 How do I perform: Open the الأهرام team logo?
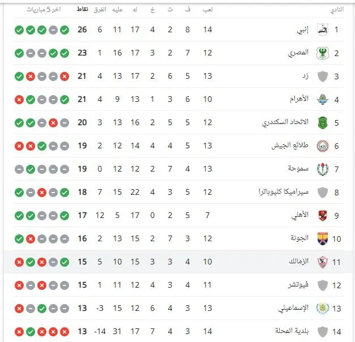coord(323,100)
